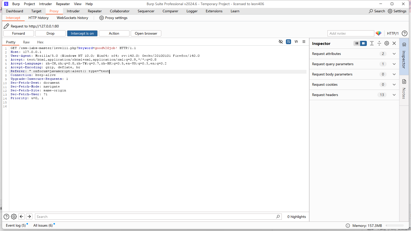Expand all Inspector sections icon

(x=372, y=43)
